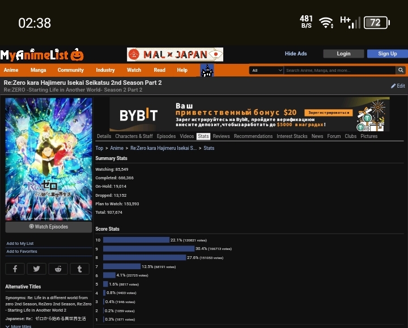Share via the Twitter icon
Screen dimensions: 408x328
coord(36,269)
